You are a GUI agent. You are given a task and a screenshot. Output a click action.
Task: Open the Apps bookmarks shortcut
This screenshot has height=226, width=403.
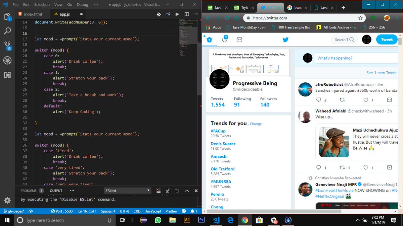point(214,27)
